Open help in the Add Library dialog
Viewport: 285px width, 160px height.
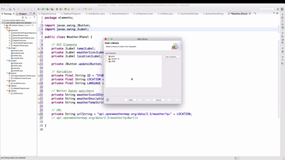pos(107,100)
